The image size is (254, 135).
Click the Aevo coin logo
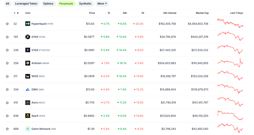tap(28, 103)
